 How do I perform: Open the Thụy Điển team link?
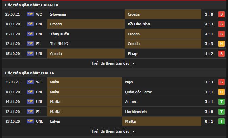(x=59, y=34)
